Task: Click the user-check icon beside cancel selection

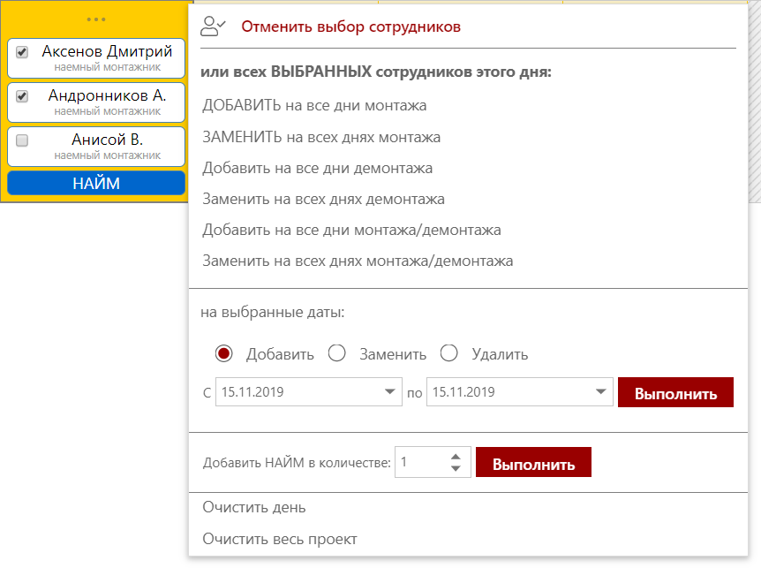Action: tap(213, 27)
